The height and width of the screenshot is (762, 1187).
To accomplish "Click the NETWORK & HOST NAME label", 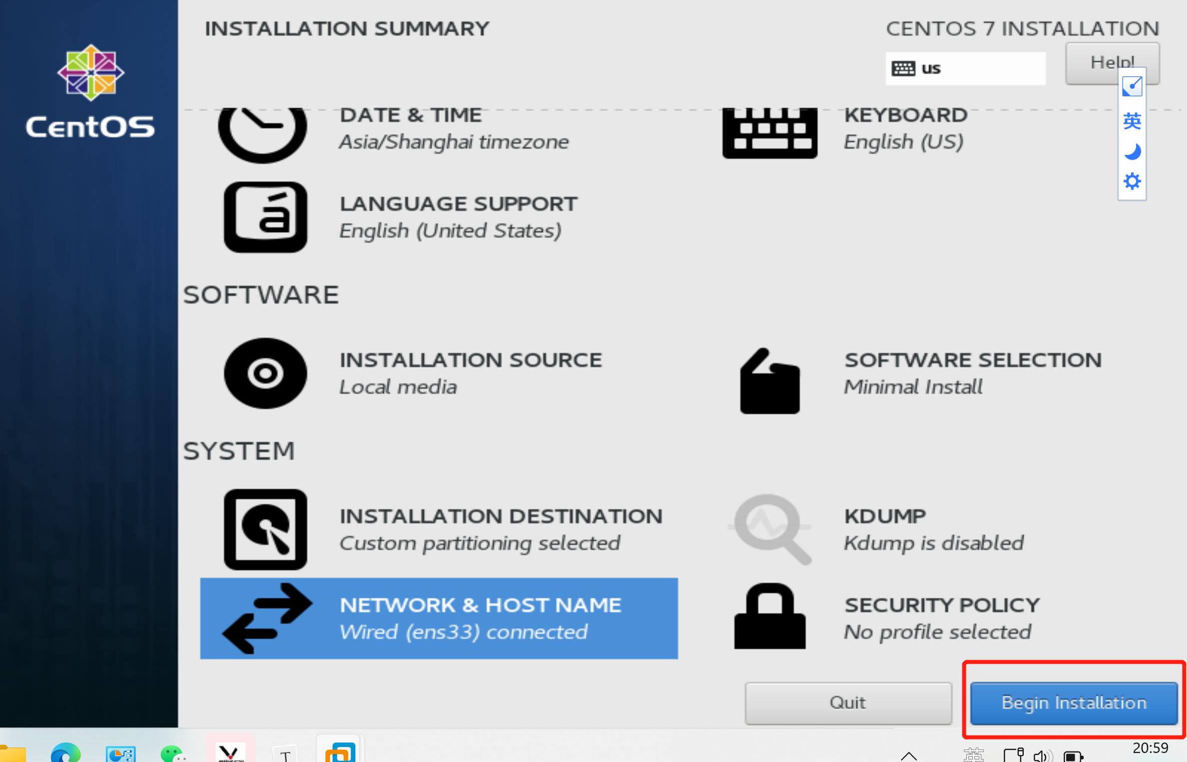I will (480, 605).
